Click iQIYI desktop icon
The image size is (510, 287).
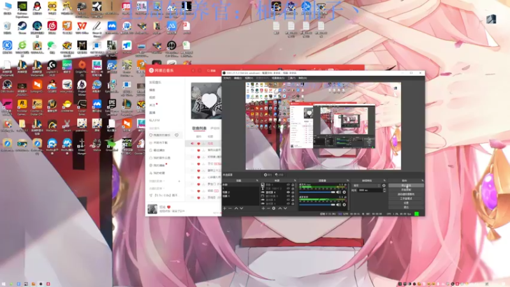pyautogui.click(x=67, y=66)
